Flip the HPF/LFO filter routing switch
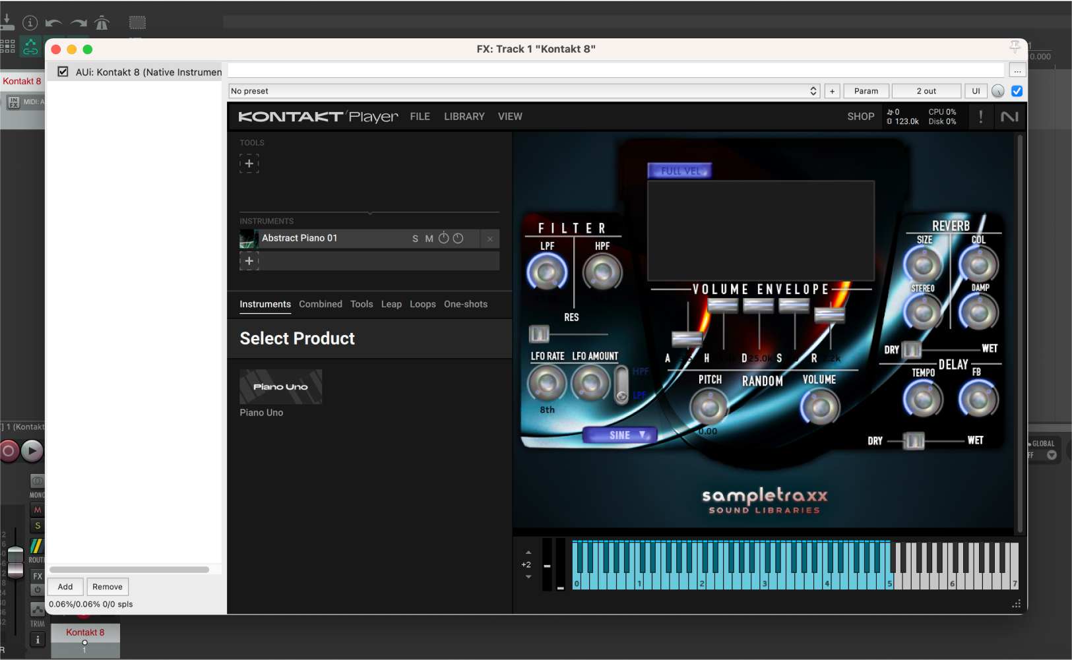 [621, 384]
